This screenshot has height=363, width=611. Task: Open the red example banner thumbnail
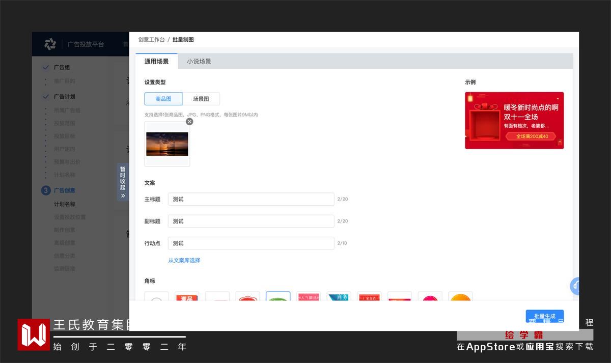click(x=514, y=120)
